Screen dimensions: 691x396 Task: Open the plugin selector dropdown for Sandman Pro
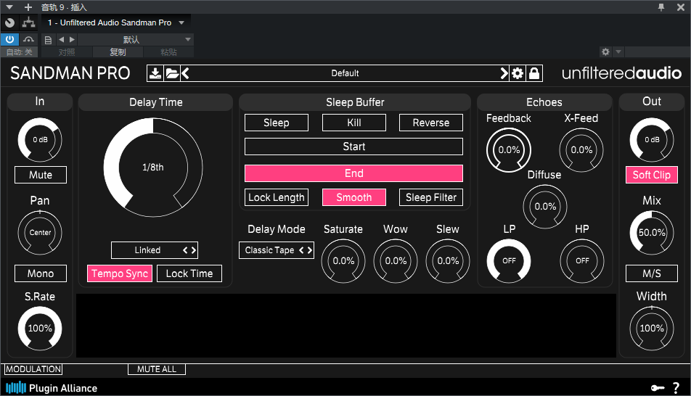tap(181, 22)
